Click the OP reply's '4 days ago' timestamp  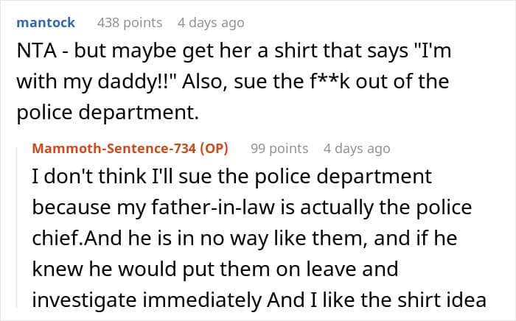[356, 148]
